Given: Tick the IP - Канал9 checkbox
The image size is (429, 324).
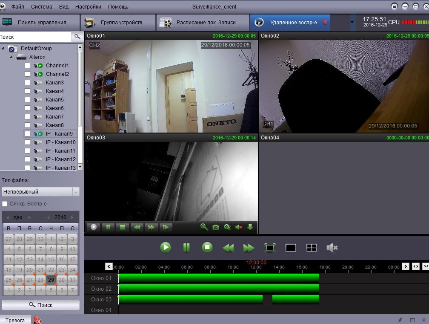Looking at the screenshot, I should [27, 134].
